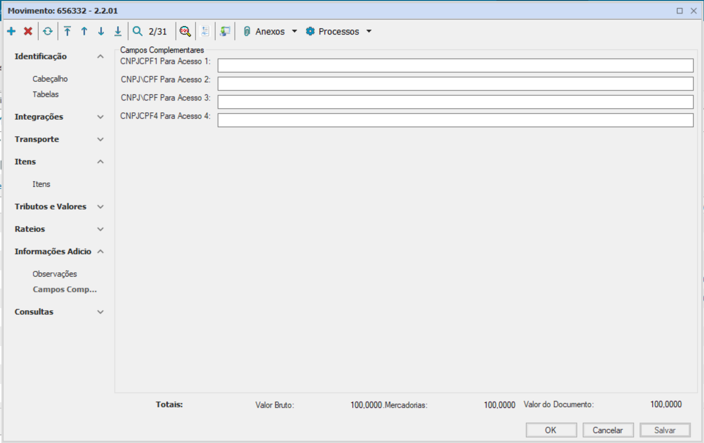
Task: Expand the Tributos e Valores section
Action: [x=100, y=207]
